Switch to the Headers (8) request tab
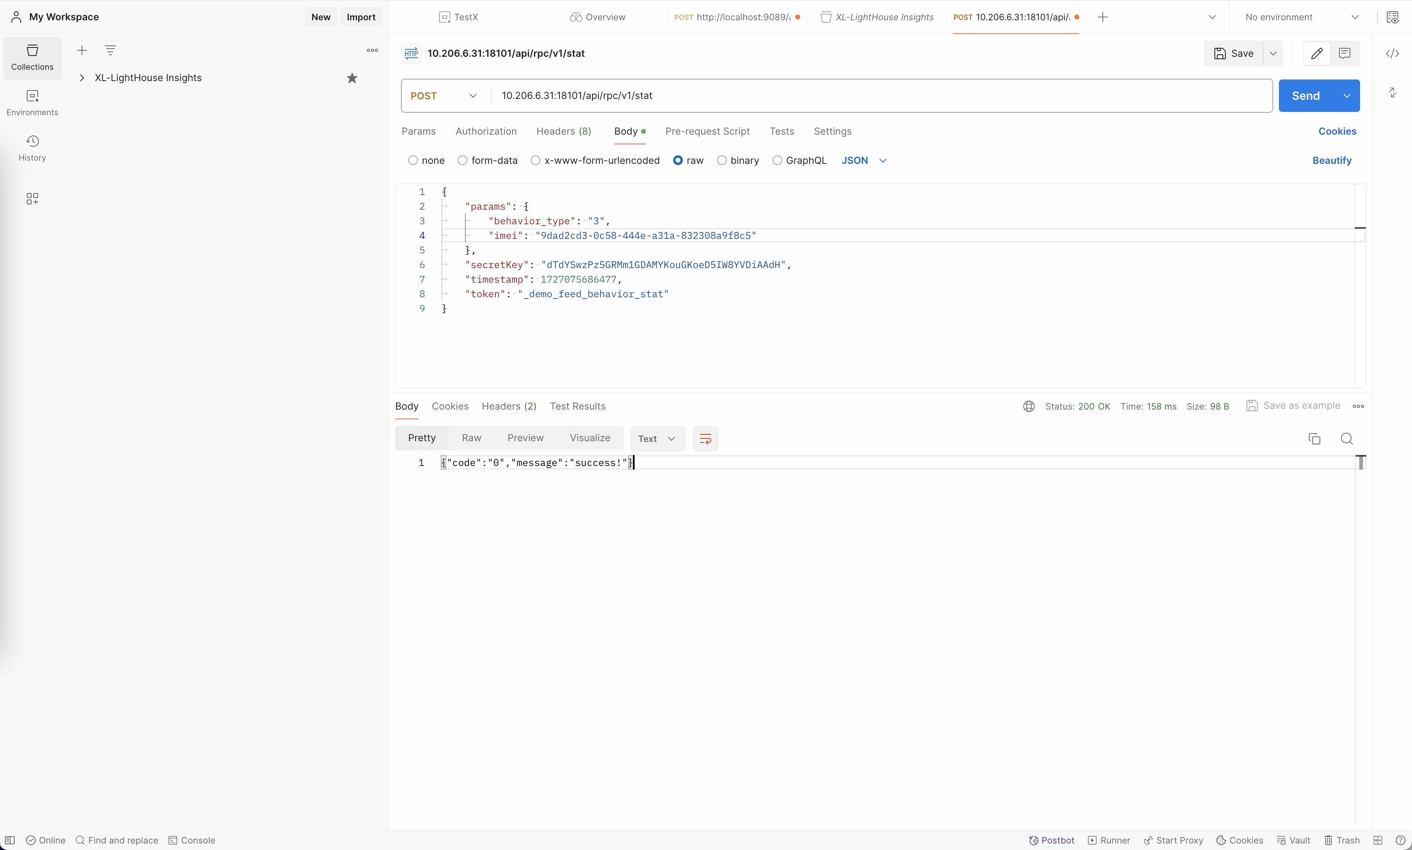The height and width of the screenshot is (850, 1412). 563,131
